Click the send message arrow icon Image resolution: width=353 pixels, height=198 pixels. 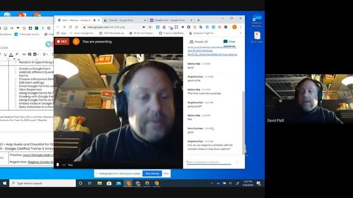click(x=237, y=162)
